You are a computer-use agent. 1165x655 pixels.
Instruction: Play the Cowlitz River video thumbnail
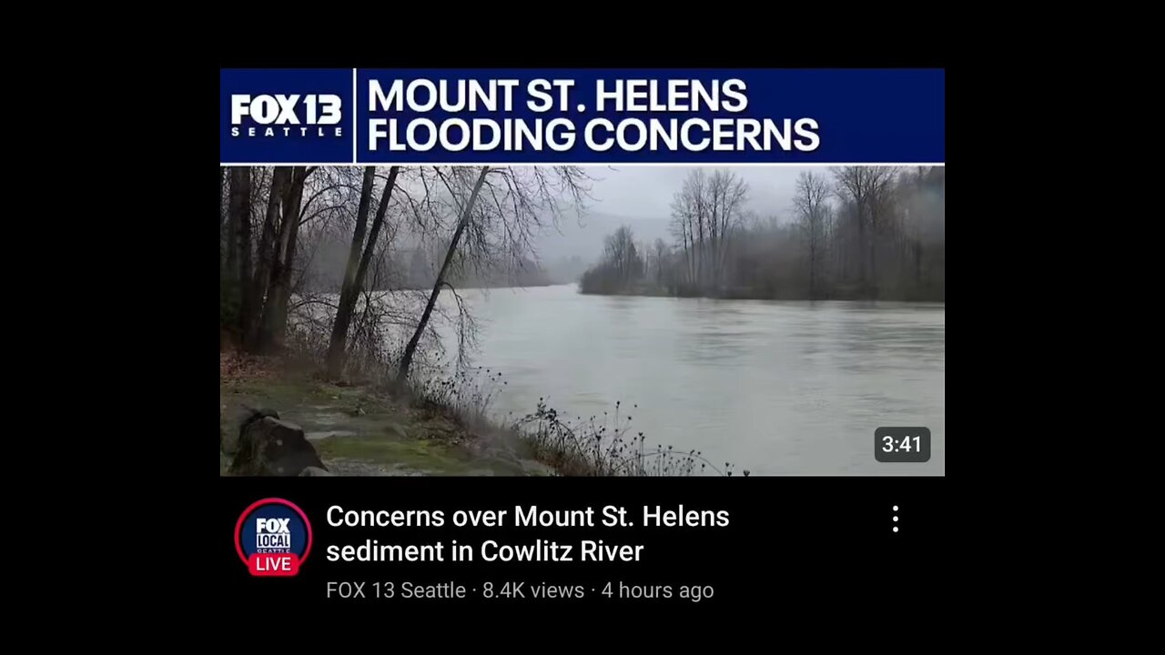point(582,272)
